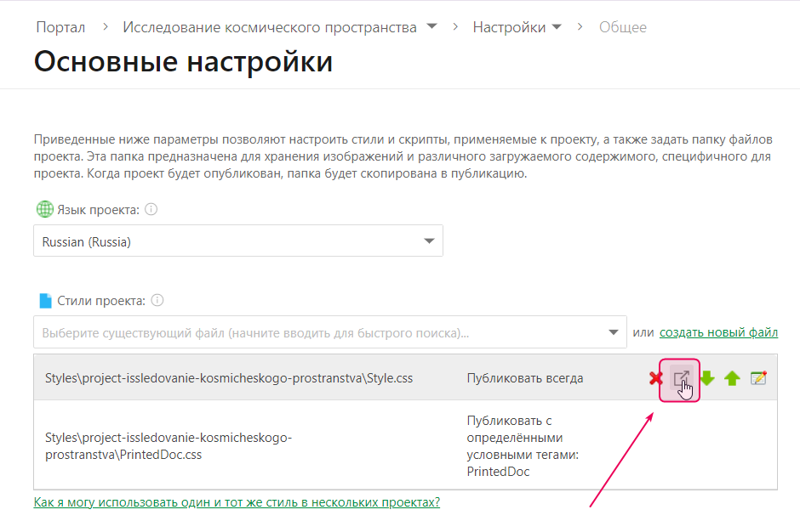Click the globe icon beside Язык проекта
Viewport: 800px width, 521px height.
click(x=44, y=208)
